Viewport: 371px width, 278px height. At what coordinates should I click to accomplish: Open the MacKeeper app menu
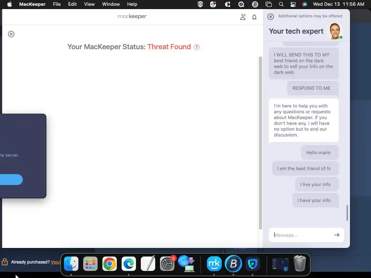pyautogui.click(x=32, y=4)
